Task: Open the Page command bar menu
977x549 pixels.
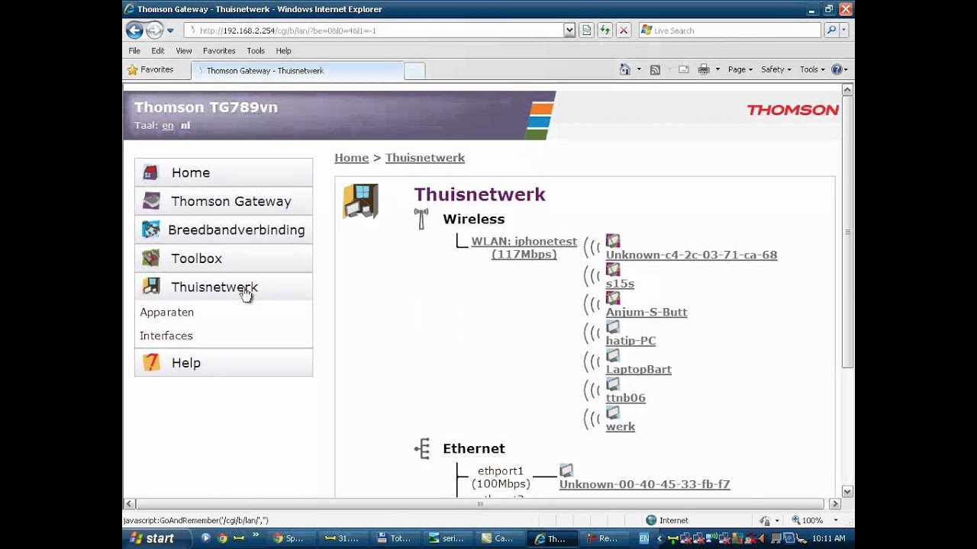Action: 740,69
